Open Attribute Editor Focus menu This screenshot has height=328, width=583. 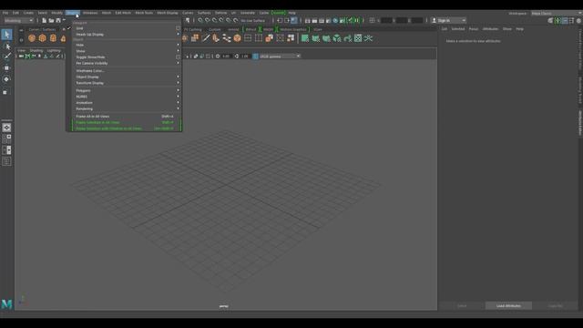(x=474, y=28)
